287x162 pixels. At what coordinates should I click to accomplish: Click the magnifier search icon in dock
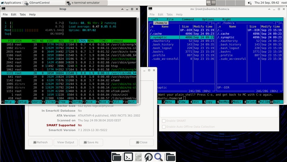(159, 157)
